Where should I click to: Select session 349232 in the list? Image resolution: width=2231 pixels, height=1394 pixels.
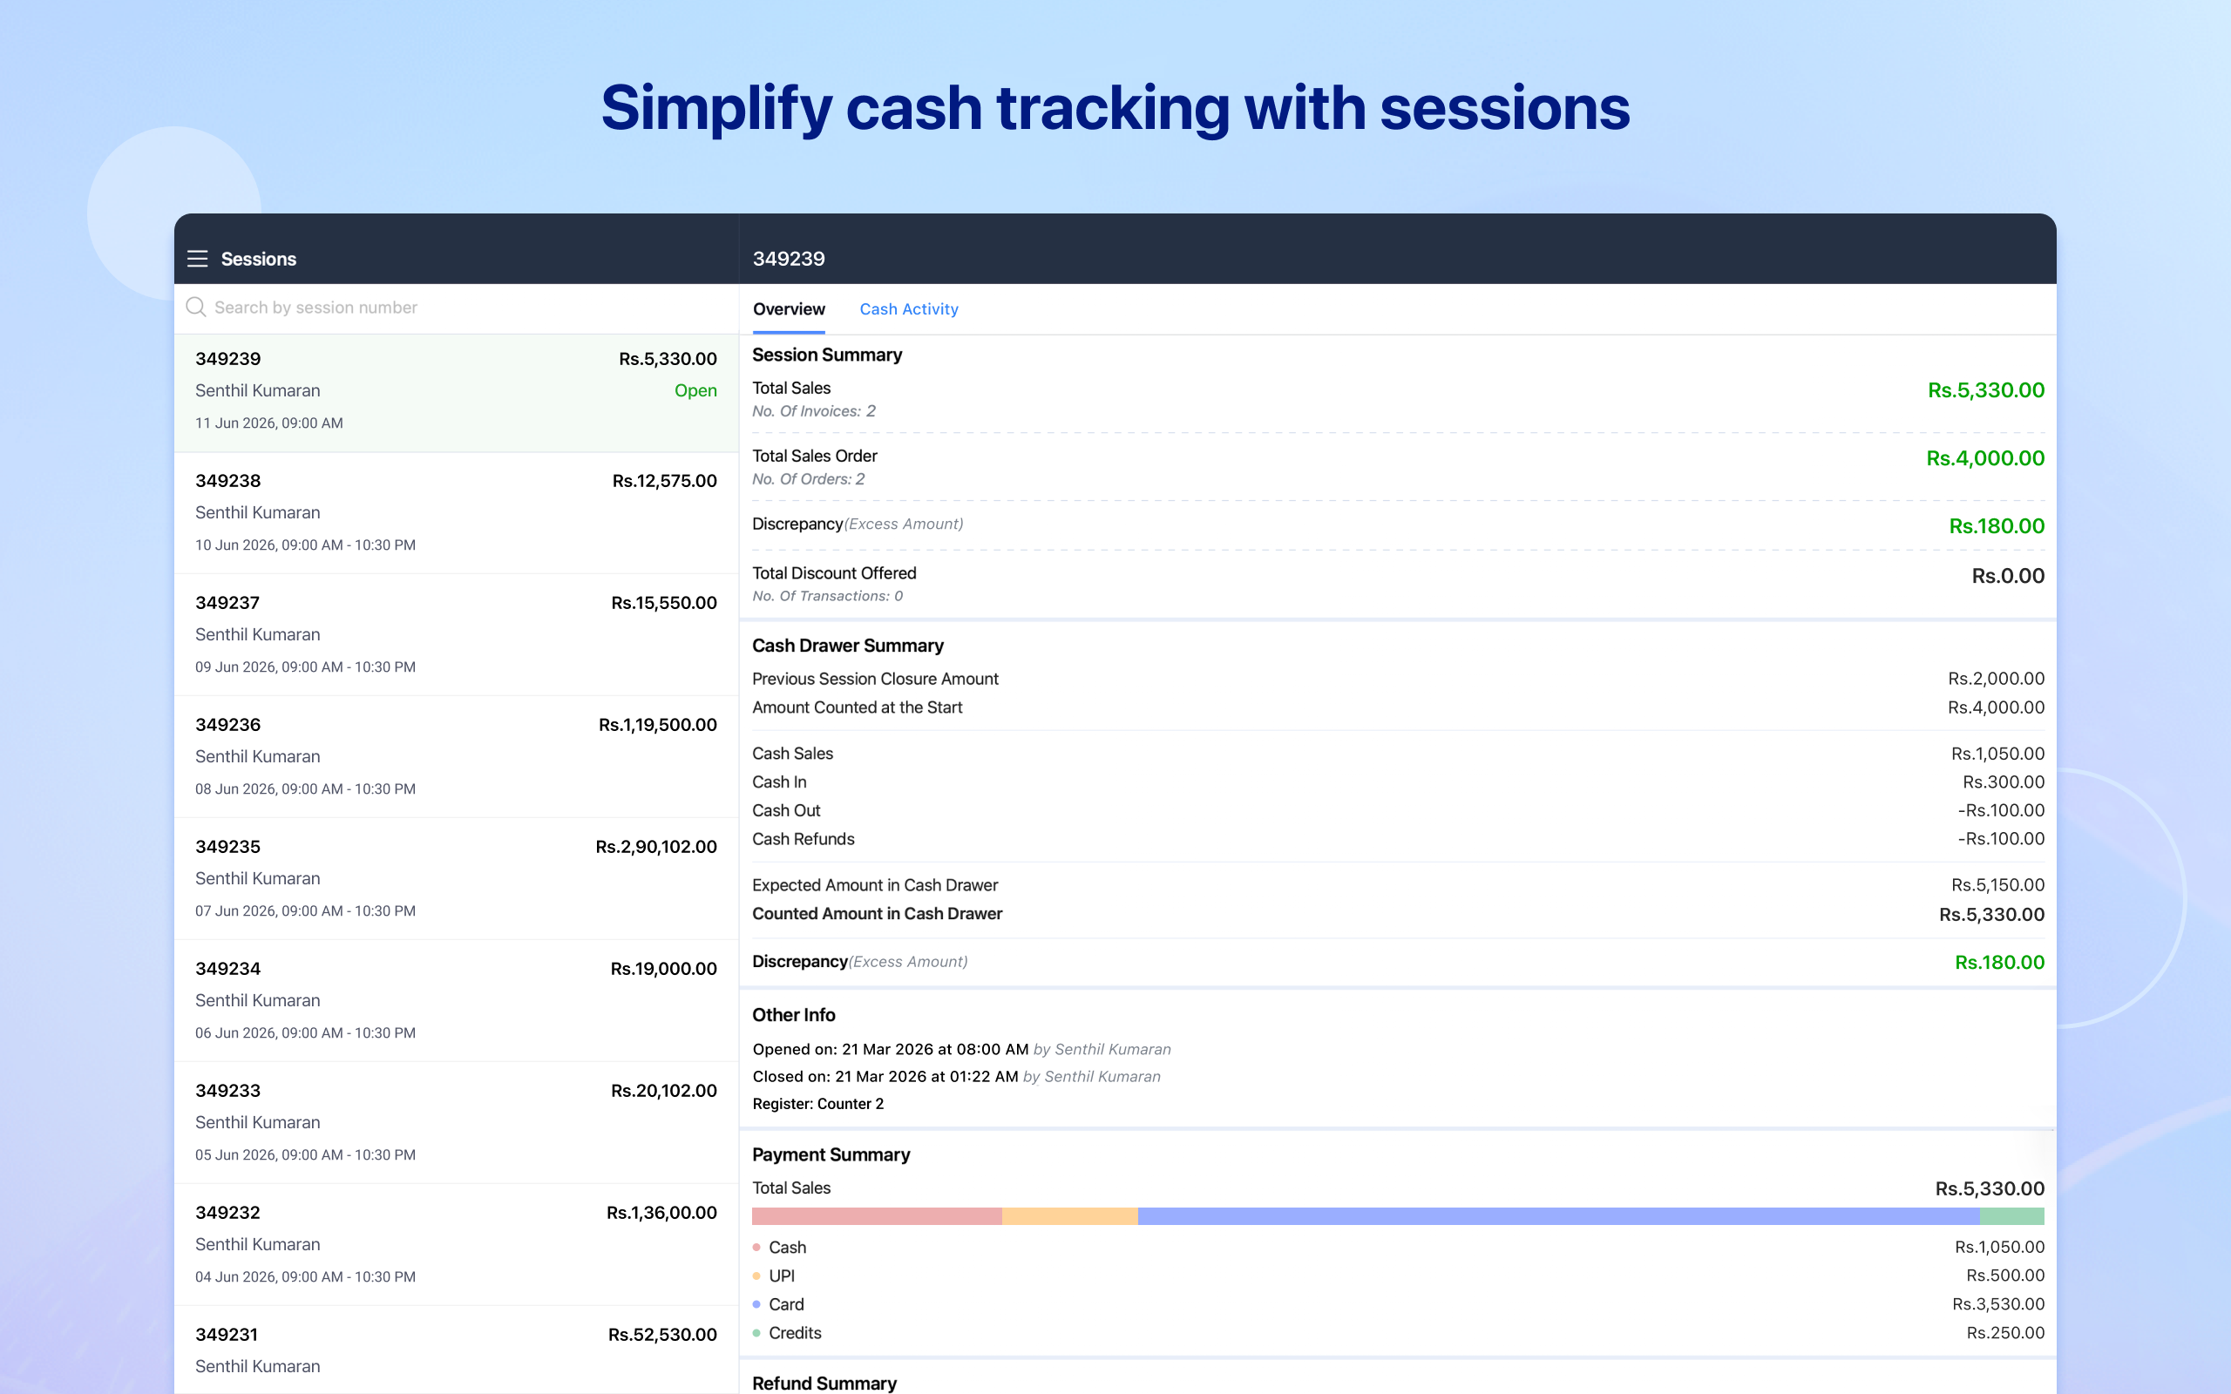click(x=457, y=1244)
